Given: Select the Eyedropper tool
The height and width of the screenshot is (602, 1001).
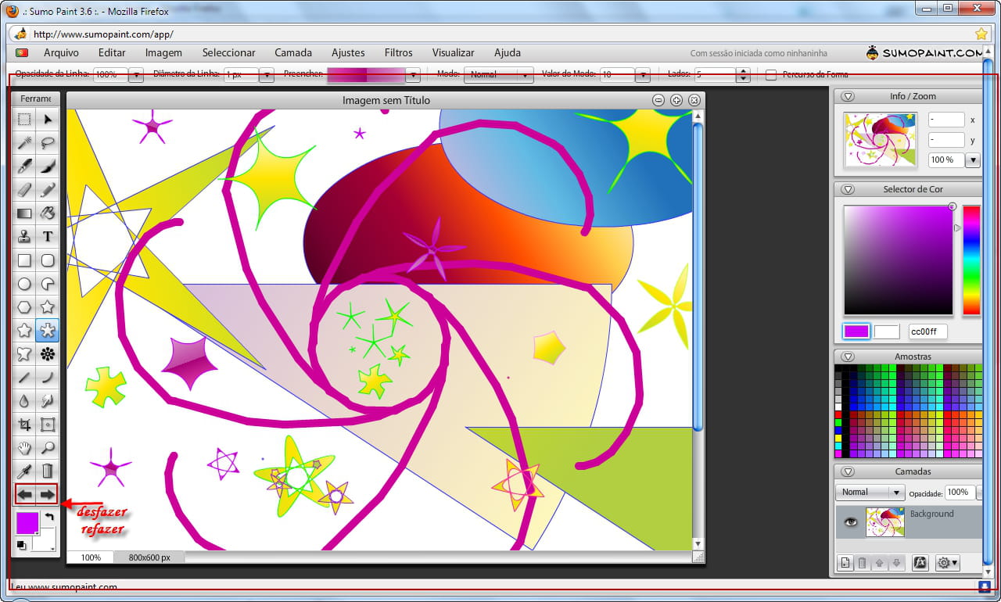Looking at the screenshot, I should 24,471.
